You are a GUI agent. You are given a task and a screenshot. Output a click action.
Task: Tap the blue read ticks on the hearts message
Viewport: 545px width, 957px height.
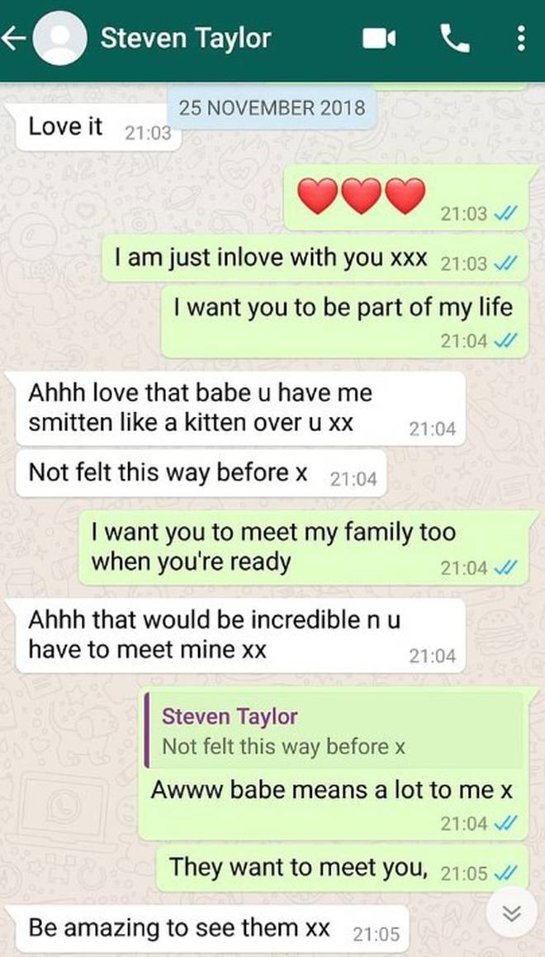(x=506, y=214)
